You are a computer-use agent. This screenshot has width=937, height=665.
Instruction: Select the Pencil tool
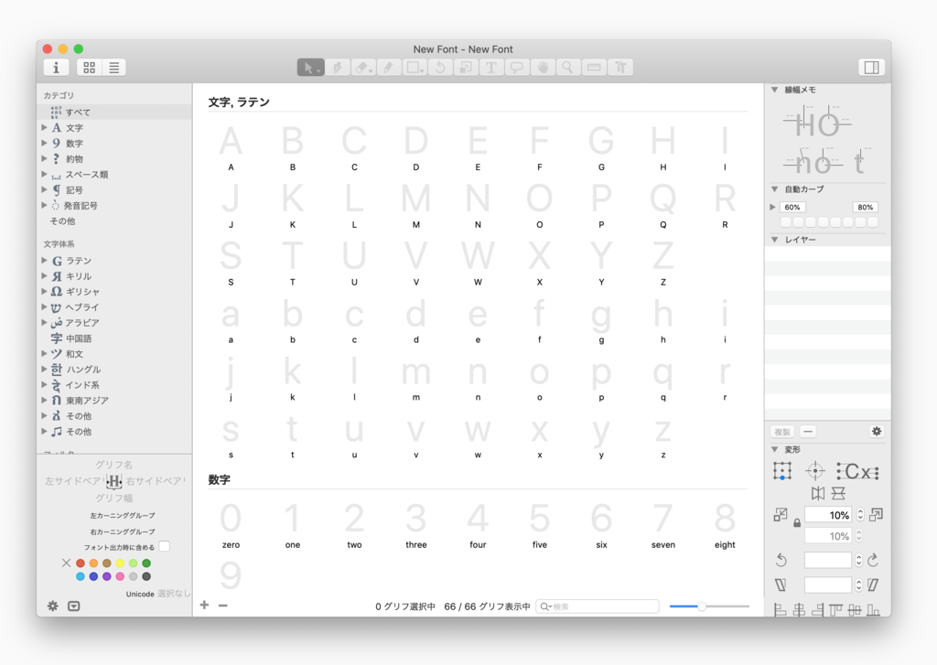(x=388, y=68)
